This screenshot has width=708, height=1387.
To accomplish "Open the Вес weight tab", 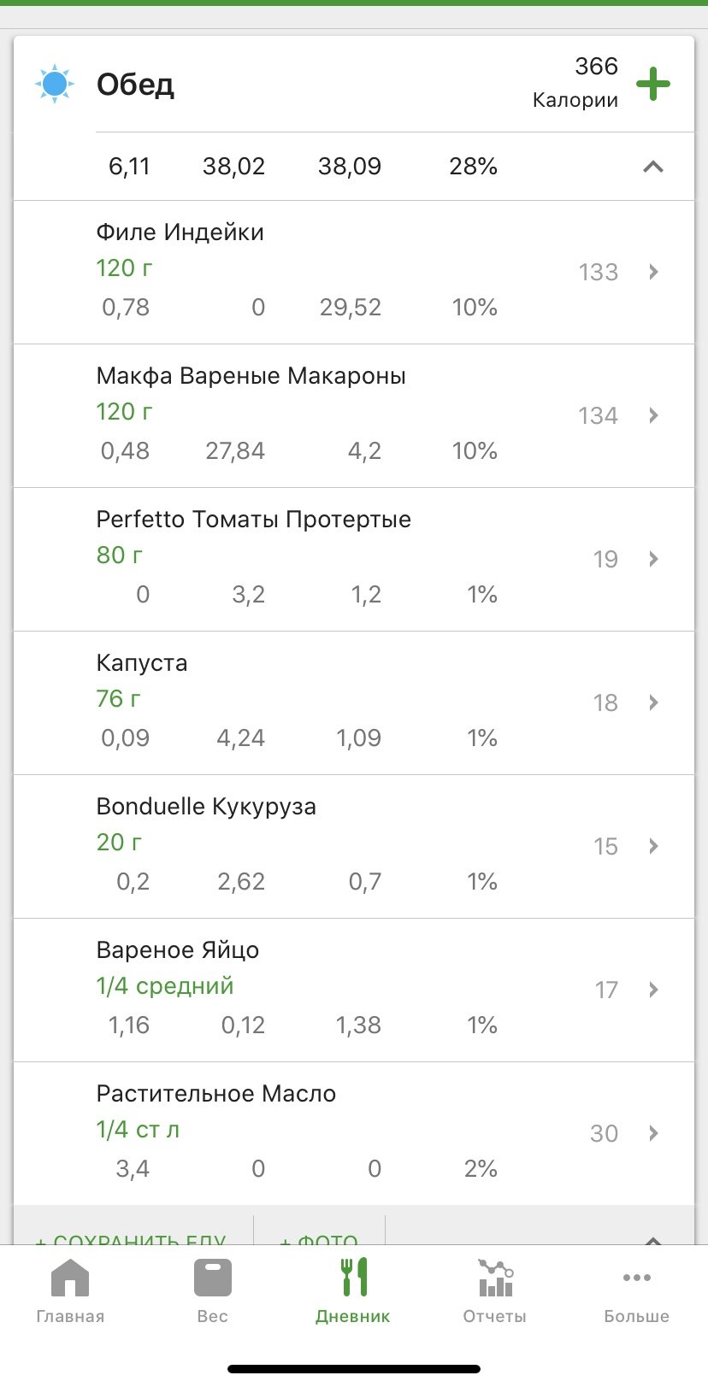I will click(212, 1290).
